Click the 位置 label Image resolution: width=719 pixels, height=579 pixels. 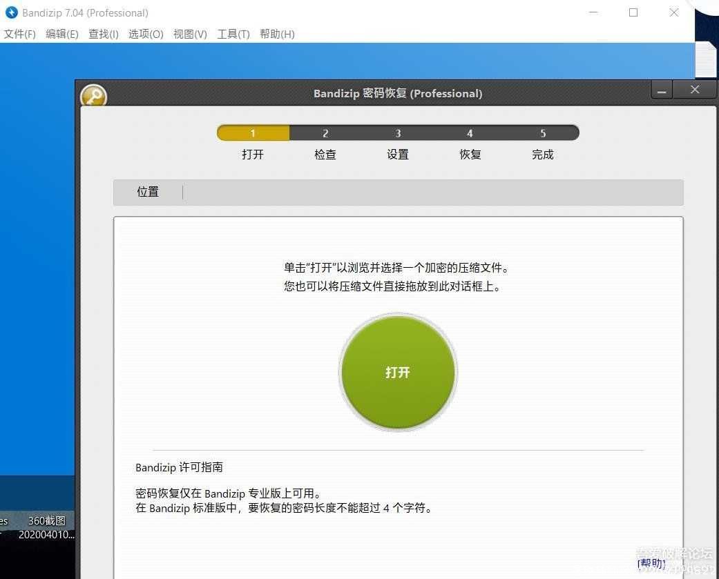coord(148,191)
